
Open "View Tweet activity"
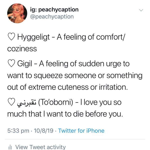coord(40,147)
